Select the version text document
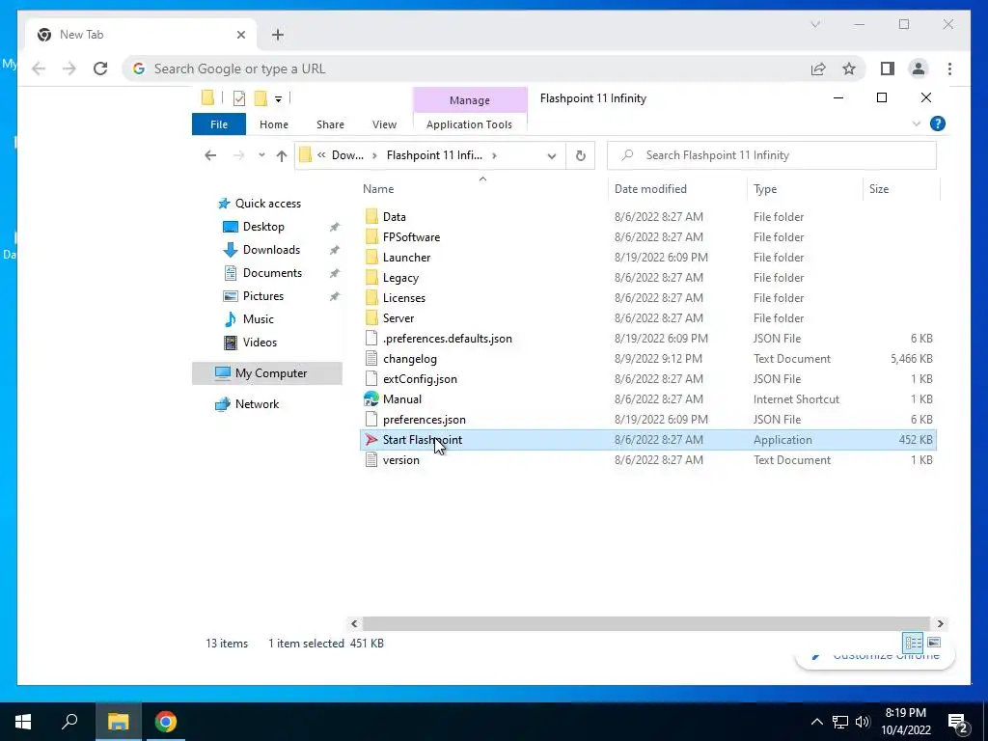The width and height of the screenshot is (988, 741). coord(400,460)
